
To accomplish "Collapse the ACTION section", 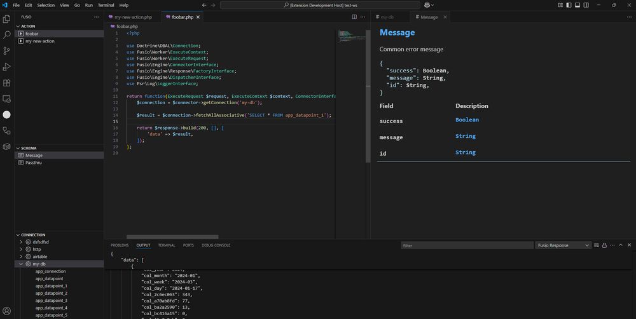I will click(18, 26).
